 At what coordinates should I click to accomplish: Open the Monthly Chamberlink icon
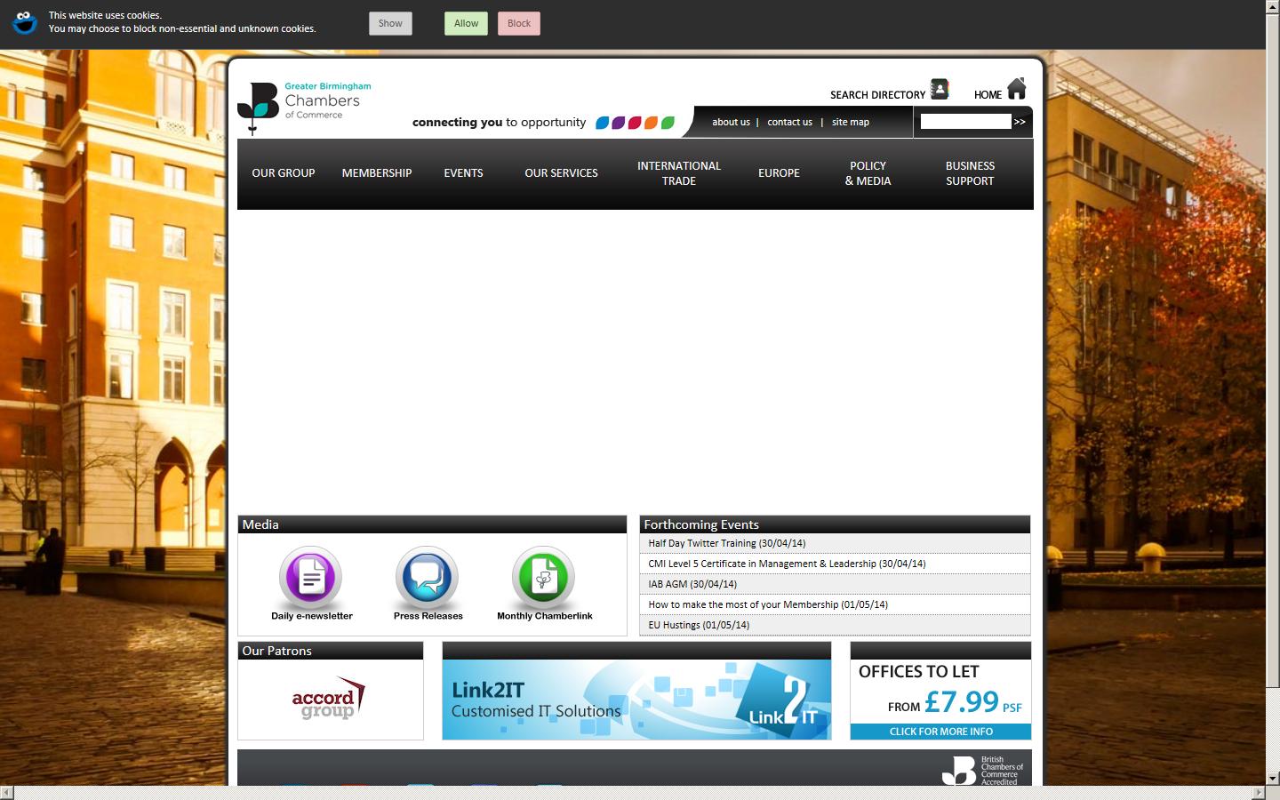coord(543,578)
